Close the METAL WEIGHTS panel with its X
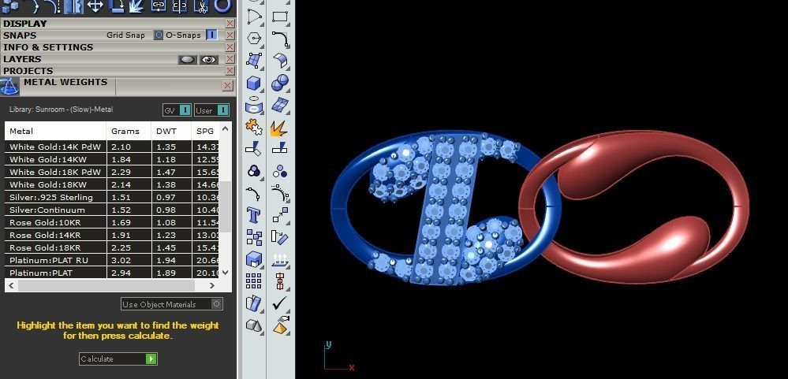This screenshot has height=379, width=788. tap(228, 86)
